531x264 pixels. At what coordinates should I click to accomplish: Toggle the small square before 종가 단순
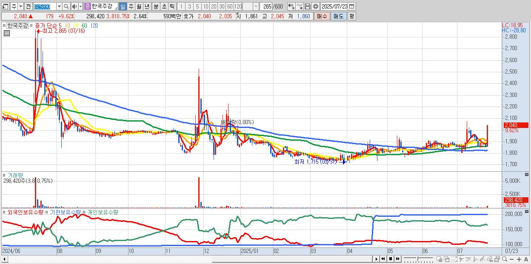pyautogui.click(x=31, y=26)
